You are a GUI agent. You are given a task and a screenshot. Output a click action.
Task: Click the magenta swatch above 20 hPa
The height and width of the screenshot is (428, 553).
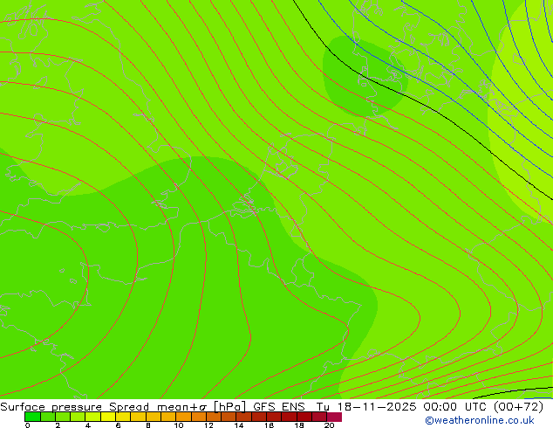(x=334, y=417)
